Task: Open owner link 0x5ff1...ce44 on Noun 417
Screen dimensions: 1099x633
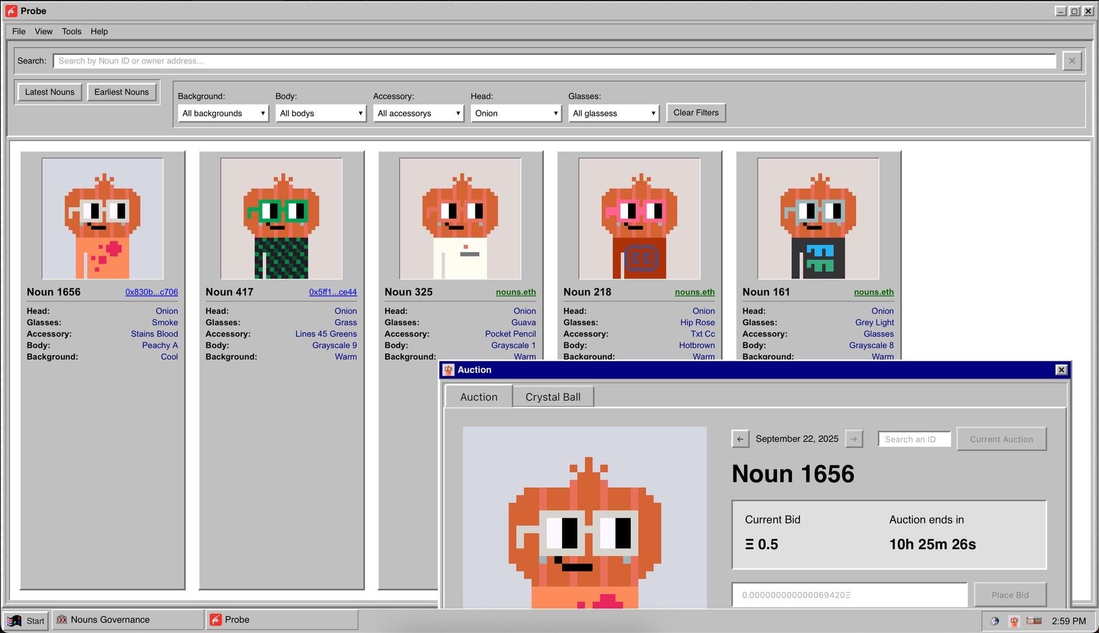Action: click(332, 292)
